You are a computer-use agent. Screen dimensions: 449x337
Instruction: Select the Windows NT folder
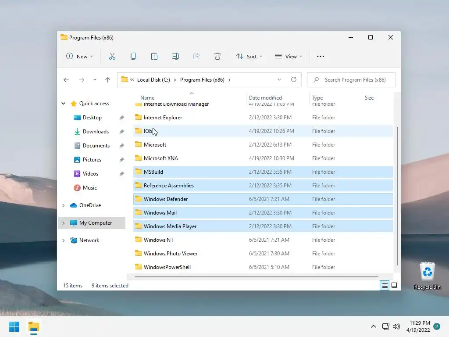pyautogui.click(x=263, y=240)
